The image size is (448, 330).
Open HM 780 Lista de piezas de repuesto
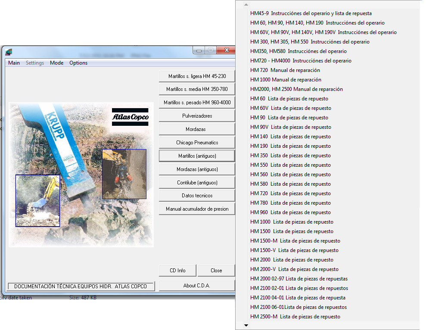(290, 202)
